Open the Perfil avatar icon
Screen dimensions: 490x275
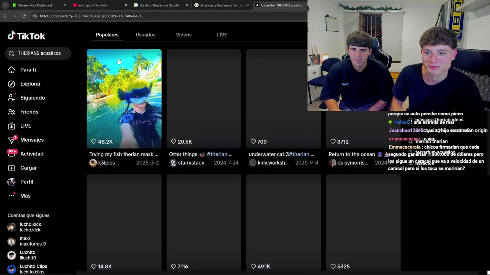pyautogui.click(x=11, y=182)
